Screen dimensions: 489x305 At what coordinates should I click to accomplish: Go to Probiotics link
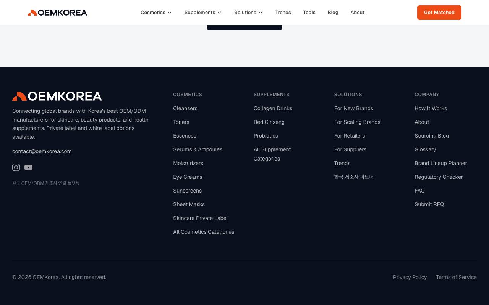266,136
